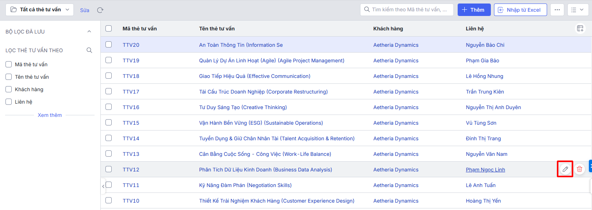Open contact Phạm Ngọc Linh link
Viewport: 592px width, 210px height.
coord(485,169)
